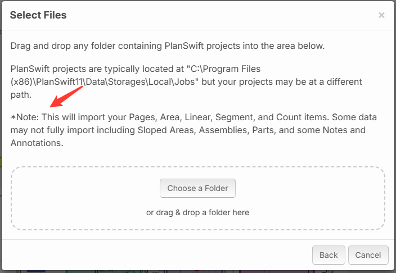Image resolution: width=396 pixels, height=273 pixels.
Task: Cancel the file selection dialog
Action: 368,255
